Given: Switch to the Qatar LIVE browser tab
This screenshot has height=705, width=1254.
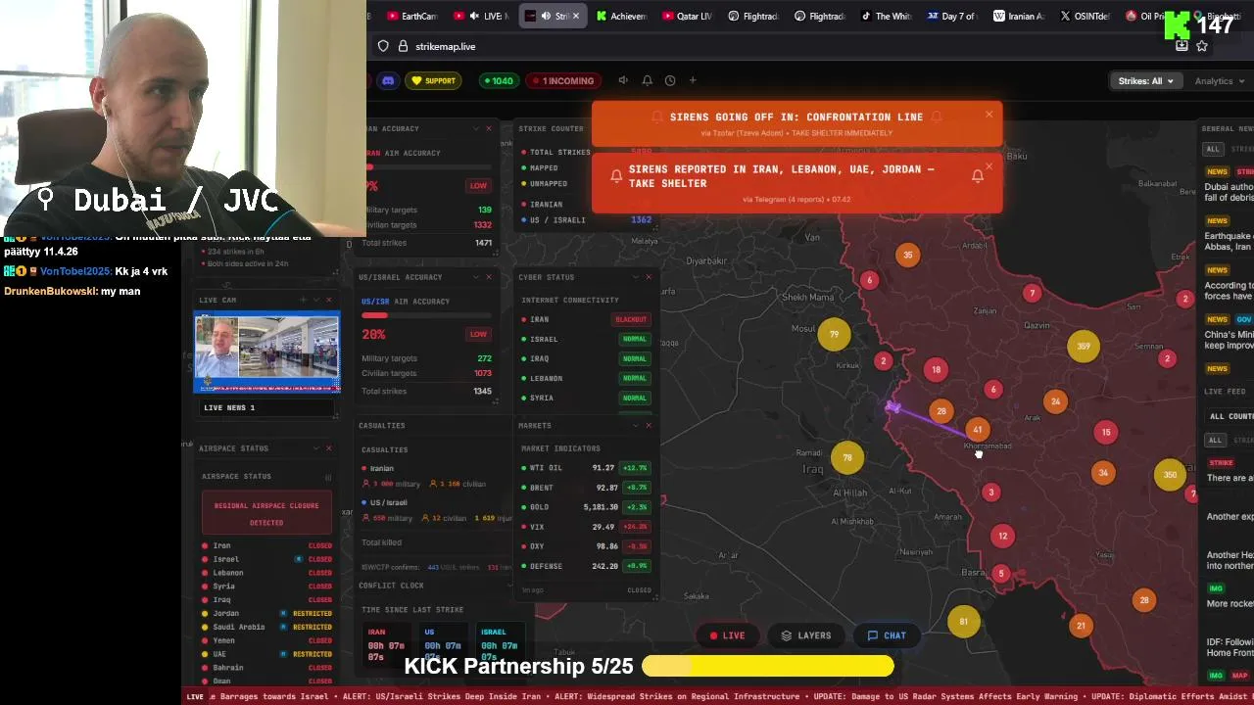Looking at the screenshot, I should coord(687,16).
